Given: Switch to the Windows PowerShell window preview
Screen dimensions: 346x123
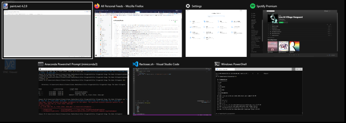Looking at the screenshot, I should tap(258, 91).
